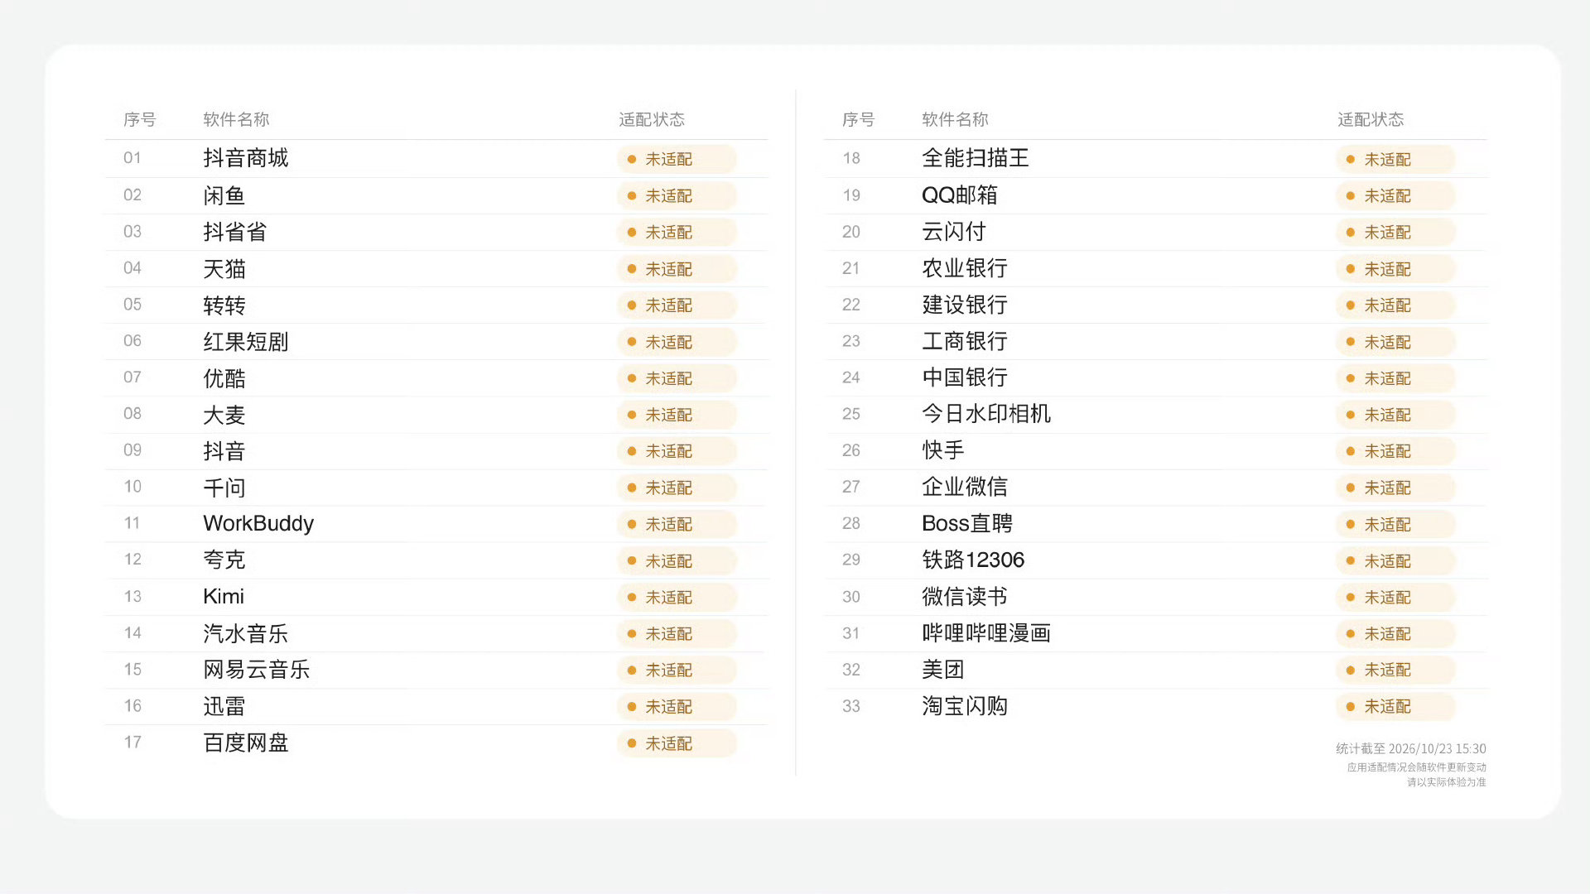Click the 千问 entry

tap(224, 487)
